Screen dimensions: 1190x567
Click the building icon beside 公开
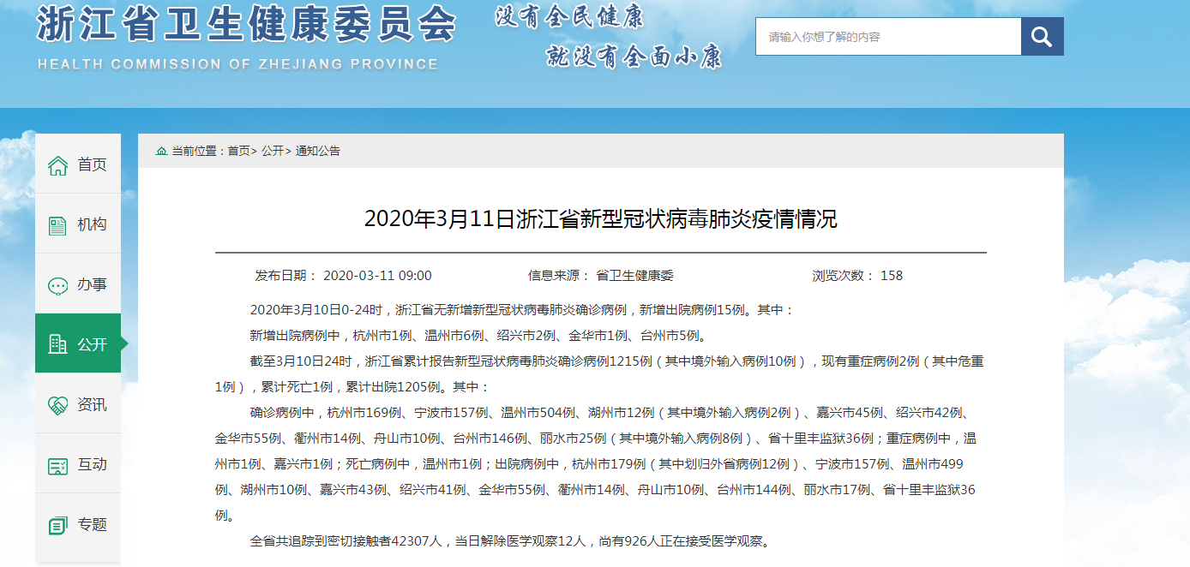[57, 344]
